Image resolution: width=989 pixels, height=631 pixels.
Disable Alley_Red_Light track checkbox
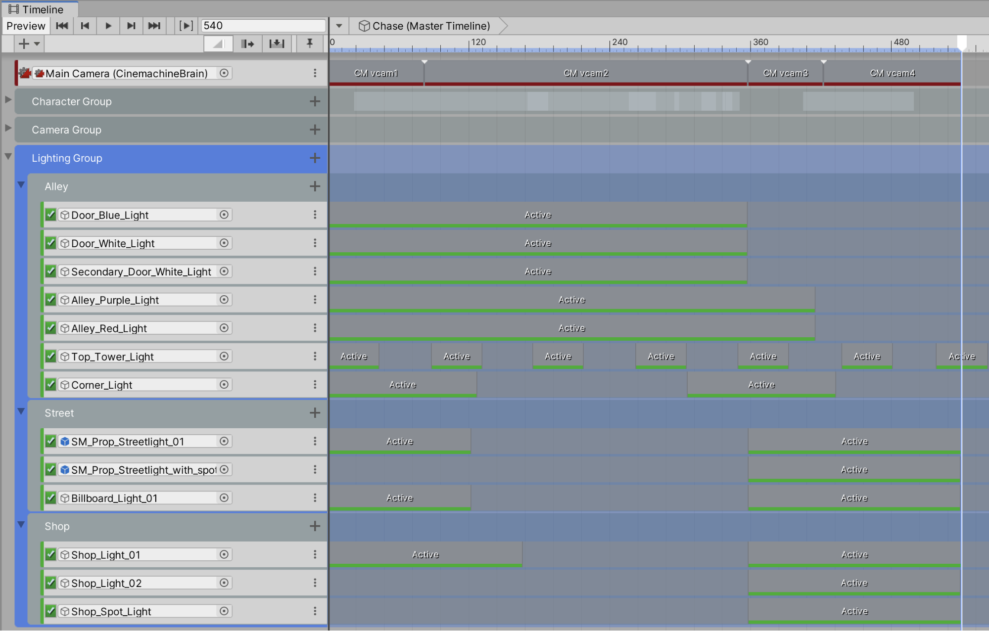tap(50, 328)
